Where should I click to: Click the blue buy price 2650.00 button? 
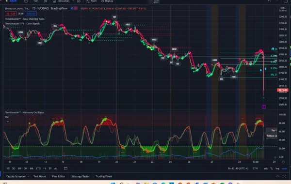31,14
